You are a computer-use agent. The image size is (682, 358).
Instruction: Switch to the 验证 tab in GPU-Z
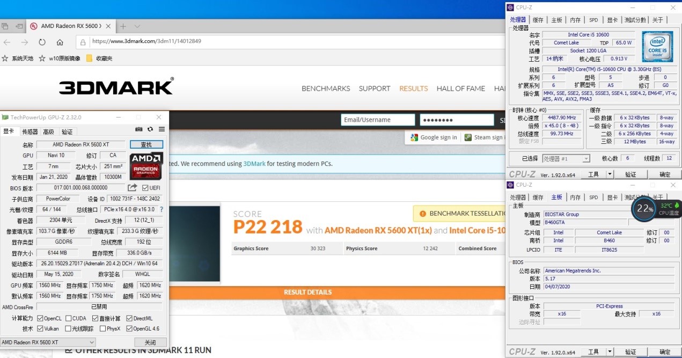67,132
